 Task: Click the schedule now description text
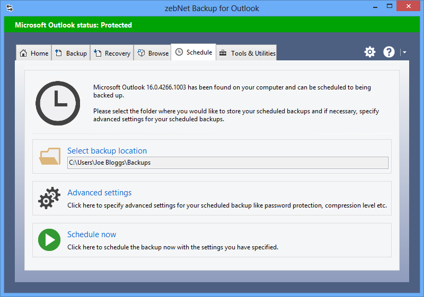click(x=173, y=247)
